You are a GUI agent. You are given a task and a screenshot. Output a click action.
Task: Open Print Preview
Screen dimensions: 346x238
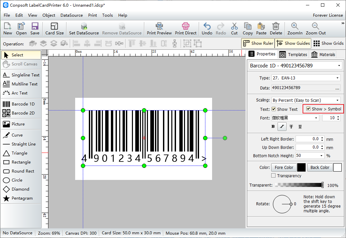tap(159, 29)
